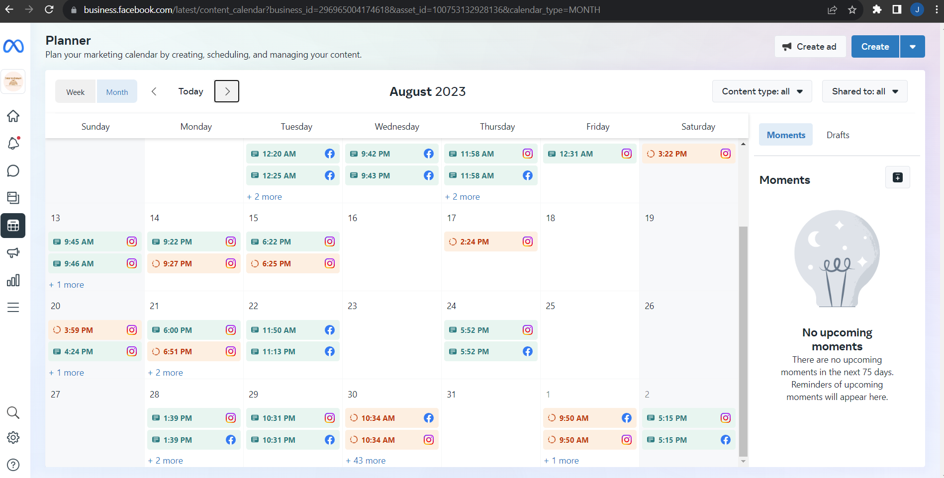This screenshot has width=944, height=478.
Task: Click the sidebar search magnifier icon
Action: point(13,412)
